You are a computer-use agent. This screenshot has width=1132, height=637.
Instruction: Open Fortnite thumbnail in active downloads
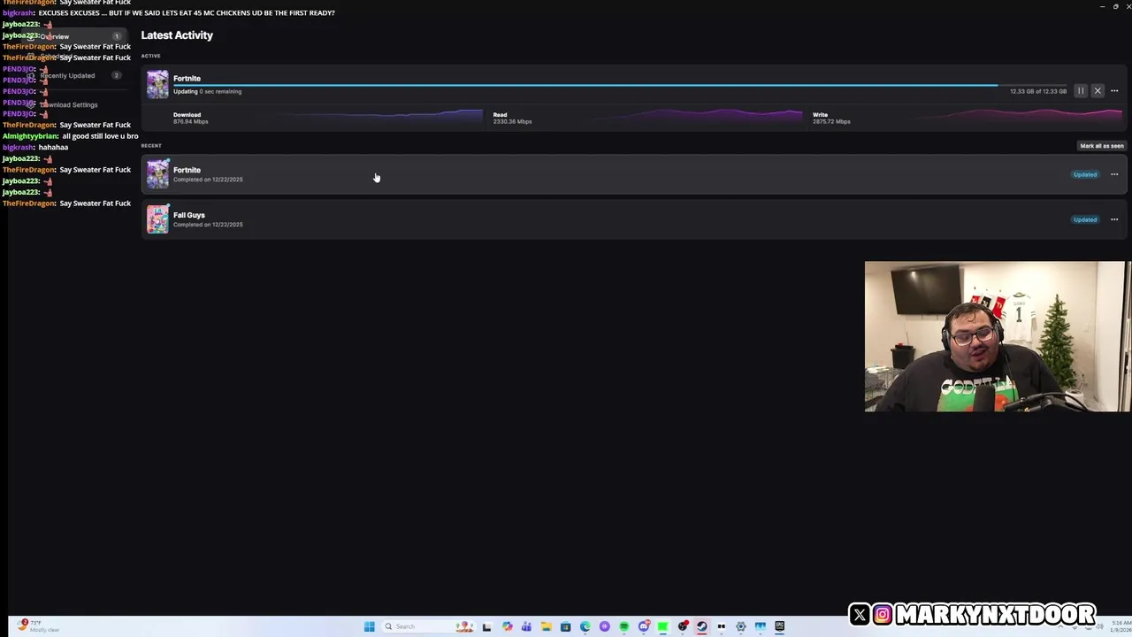pyautogui.click(x=157, y=84)
